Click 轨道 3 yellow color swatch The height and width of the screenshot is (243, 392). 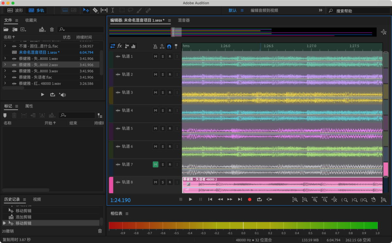(x=111, y=95)
